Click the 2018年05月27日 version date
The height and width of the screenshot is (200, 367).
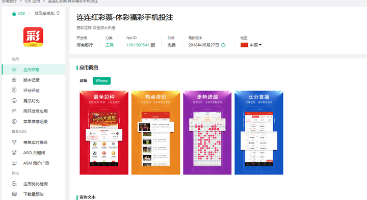coord(203,45)
